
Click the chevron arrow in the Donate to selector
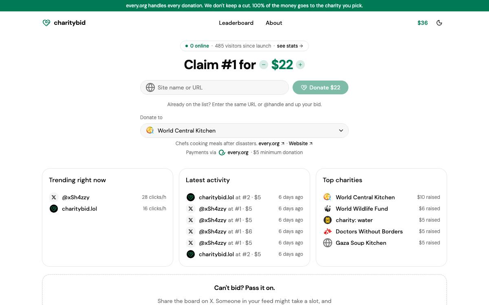pos(341,131)
